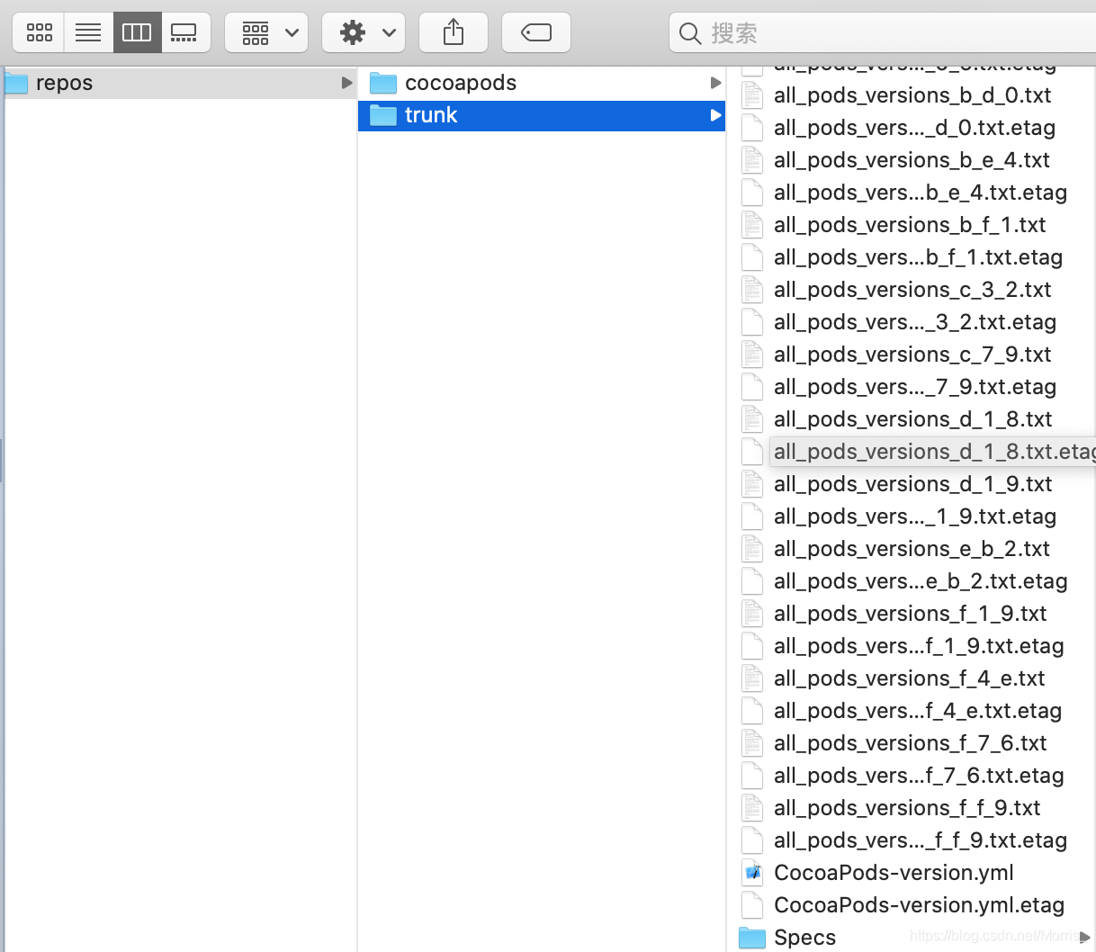Click the all_pods_versions_f_4_e.txt document icon
This screenshot has height=952, width=1096.
pos(752,678)
